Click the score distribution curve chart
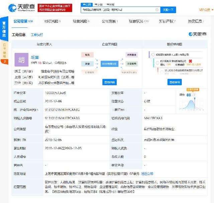Screen dimensions: 214x203 coord(192,104)
